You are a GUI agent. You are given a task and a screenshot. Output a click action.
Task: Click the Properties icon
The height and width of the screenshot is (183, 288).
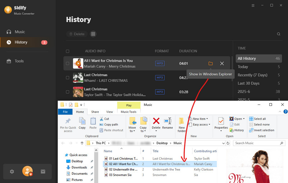click(221, 121)
